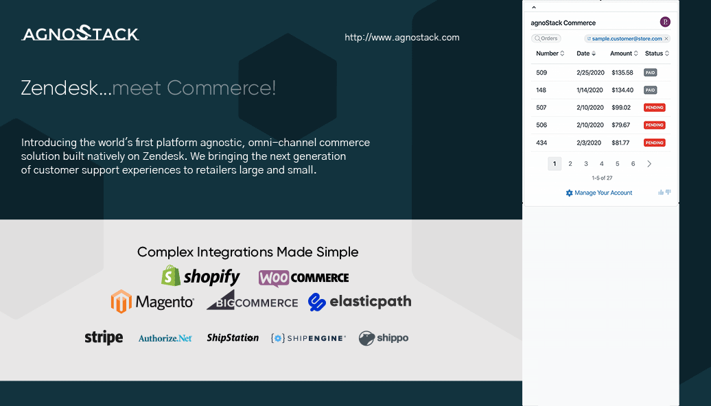Click the Zendesk...meet Commerce! headline
The height and width of the screenshot is (406, 711).
148,88
